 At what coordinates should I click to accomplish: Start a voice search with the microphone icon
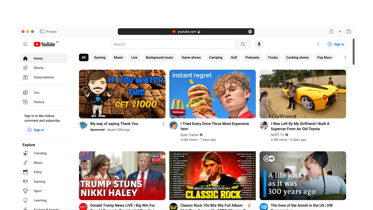259,44
